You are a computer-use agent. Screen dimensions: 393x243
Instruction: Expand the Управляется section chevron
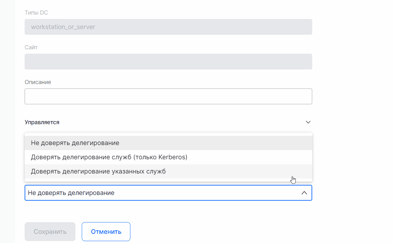tap(308, 122)
